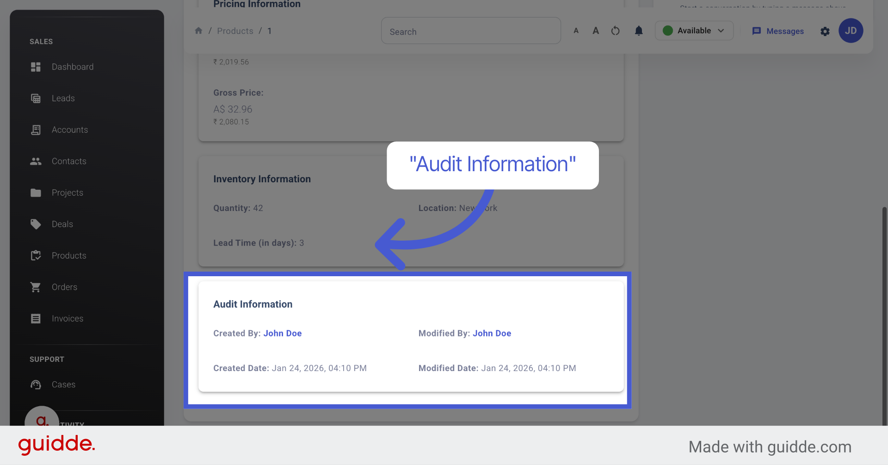Open the notifications bell
The width and height of the screenshot is (888, 465).
click(x=639, y=31)
